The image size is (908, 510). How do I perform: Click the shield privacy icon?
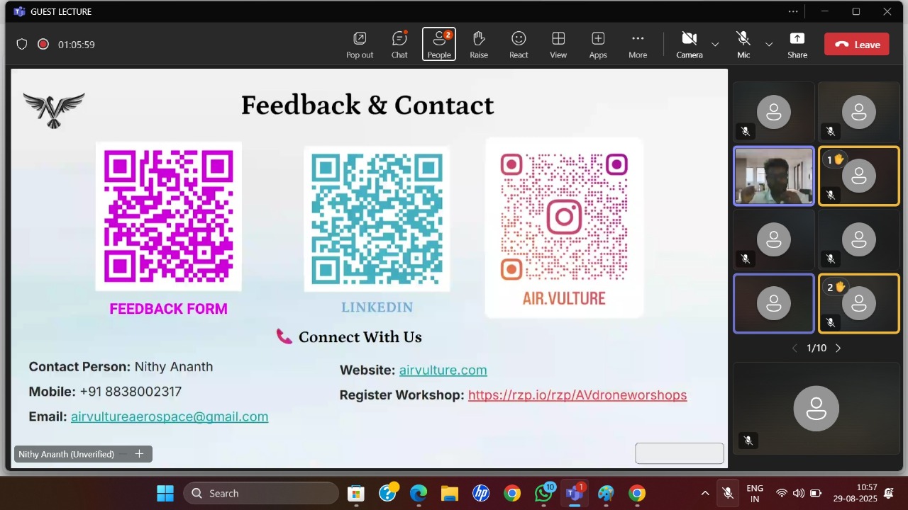pyautogui.click(x=22, y=45)
